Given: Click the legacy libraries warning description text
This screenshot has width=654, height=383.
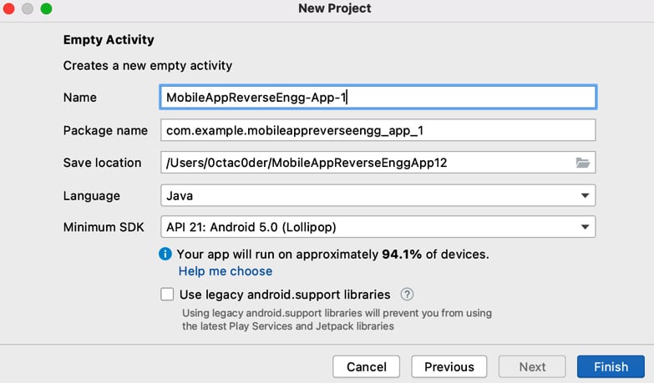Looking at the screenshot, I should point(337,320).
